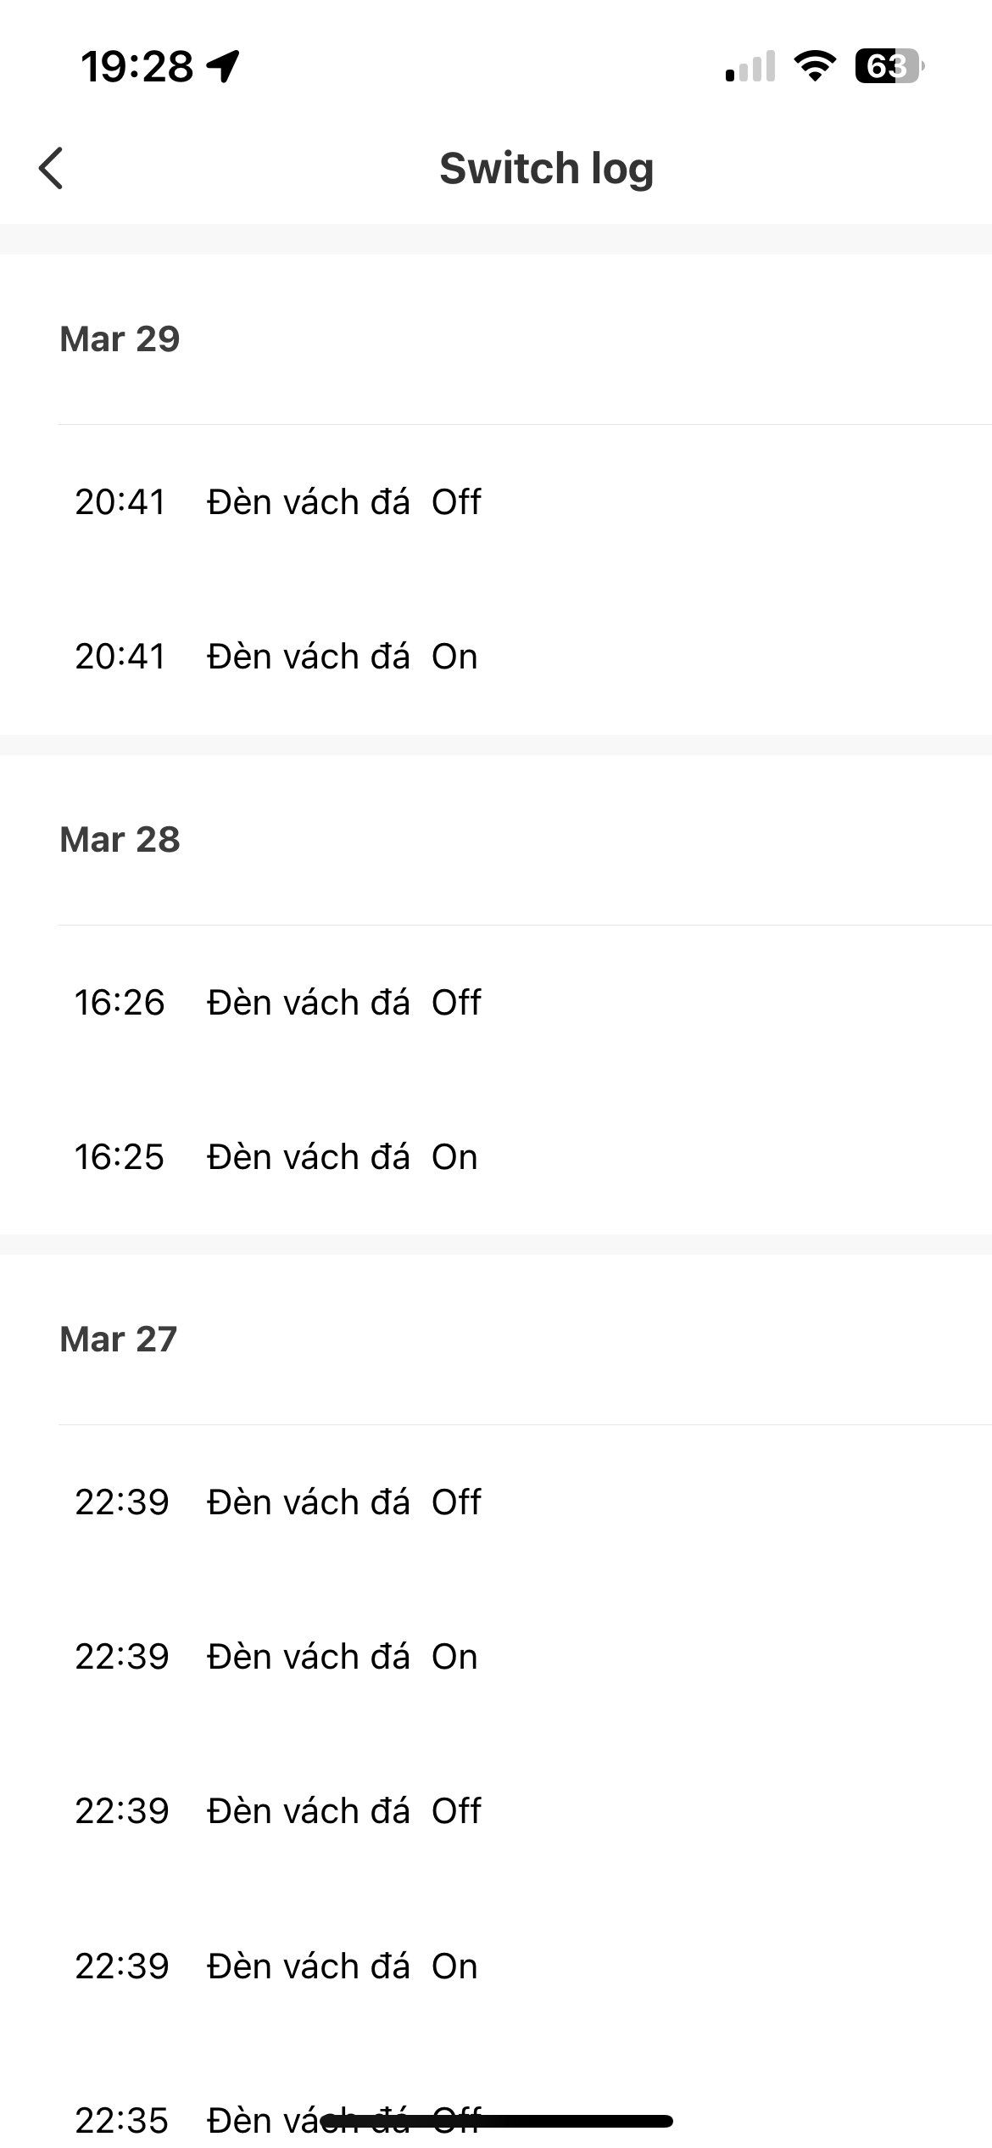Screen dimensions: 992x2148
Task: Tap the home indicator bar
Action: point(497,2121)
